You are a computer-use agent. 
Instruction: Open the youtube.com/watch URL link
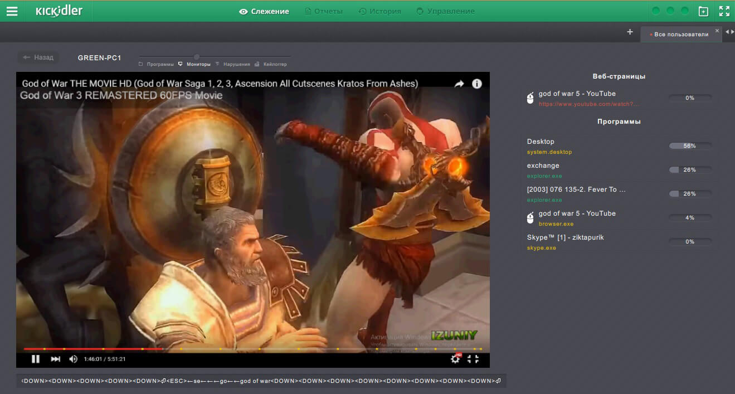tap(588, 104)
